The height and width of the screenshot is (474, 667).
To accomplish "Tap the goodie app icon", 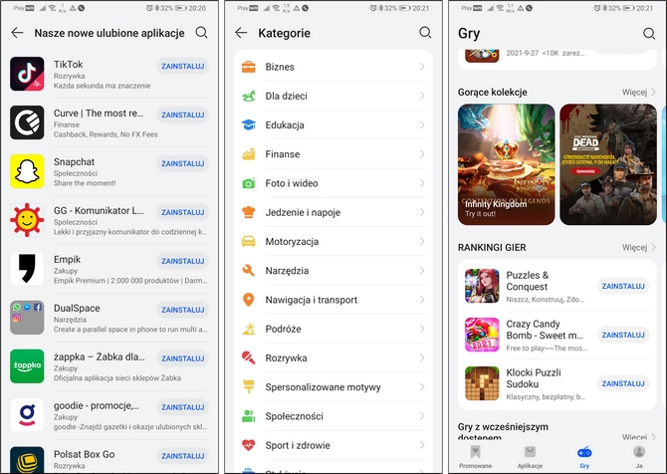I will tap(27, 415).
